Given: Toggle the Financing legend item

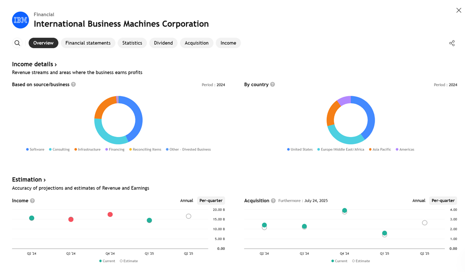Looking at the screenshot, I should pyautogui.click(x=115, y=149).
